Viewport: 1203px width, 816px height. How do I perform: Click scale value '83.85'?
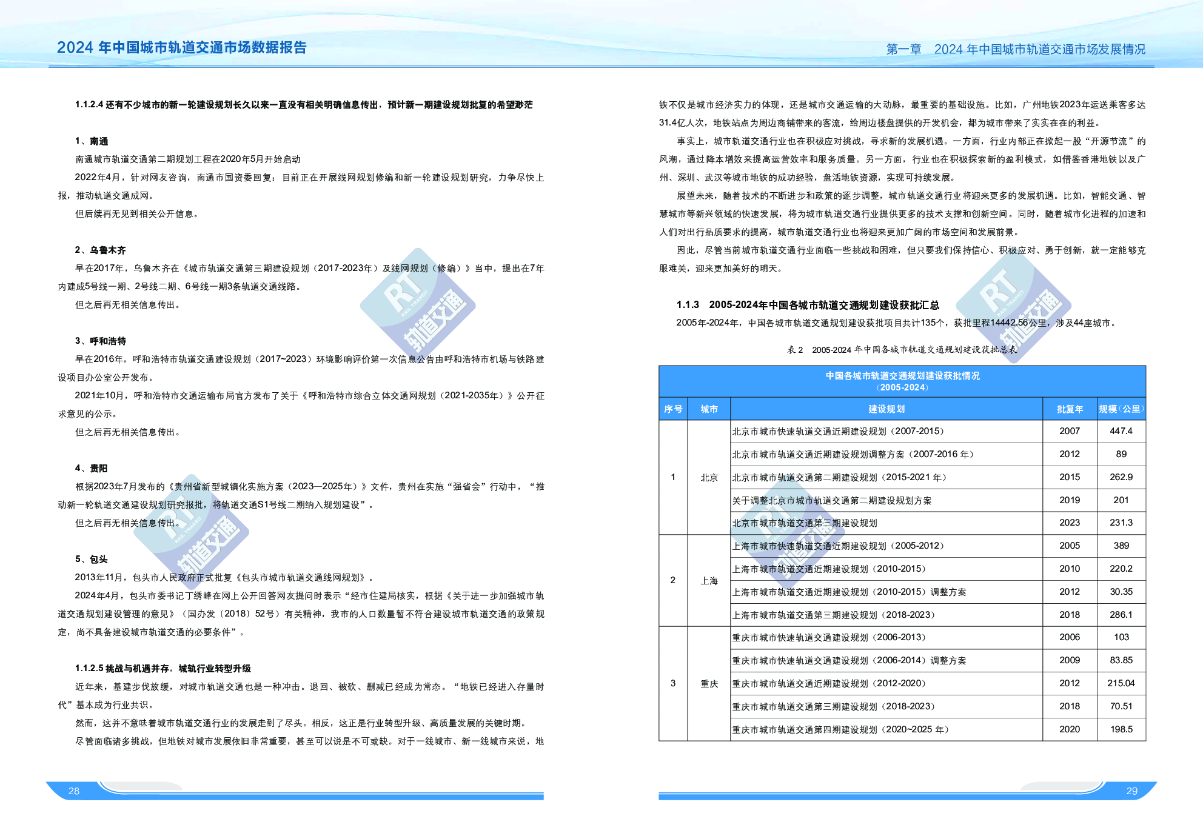click(x=1121, y=660)
